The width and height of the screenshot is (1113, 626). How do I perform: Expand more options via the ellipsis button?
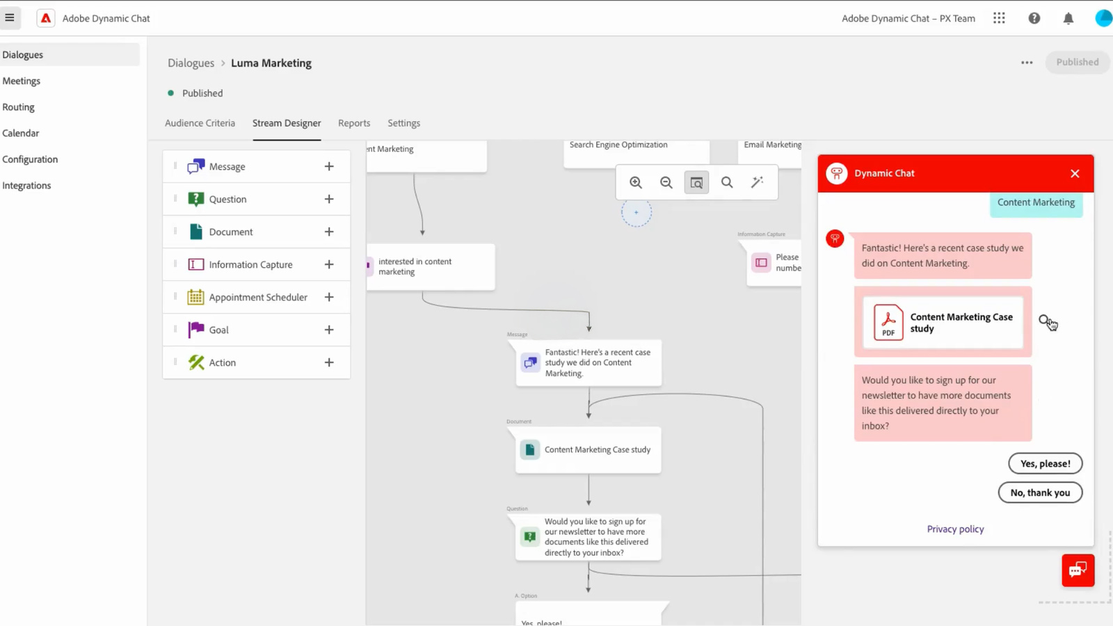pos(1027,63)
